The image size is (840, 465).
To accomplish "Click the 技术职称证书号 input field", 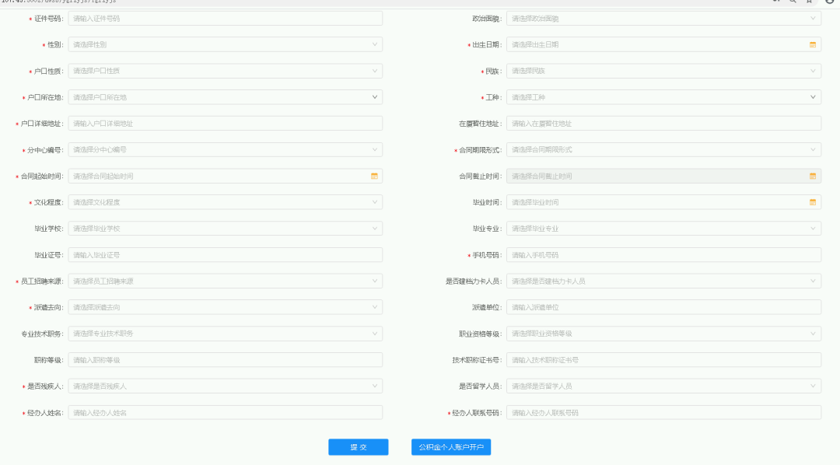I will coord(663,359).
